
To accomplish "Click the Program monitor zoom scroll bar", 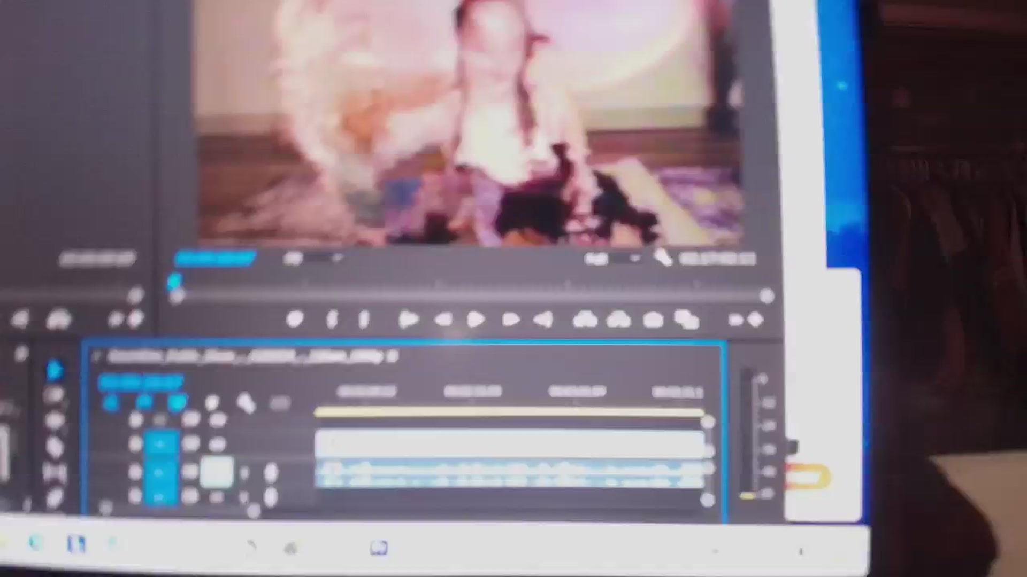I will [x=471, y=295].
